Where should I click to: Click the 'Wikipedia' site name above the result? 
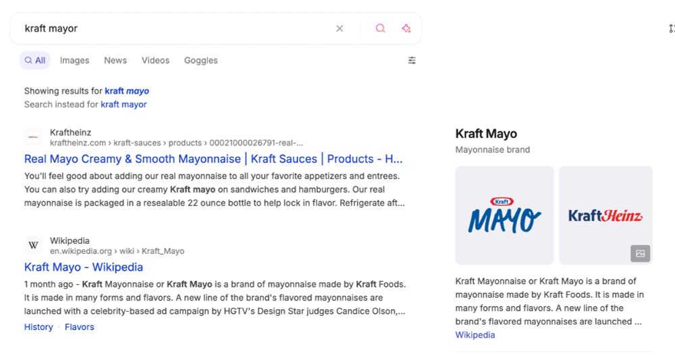(70, 240)
